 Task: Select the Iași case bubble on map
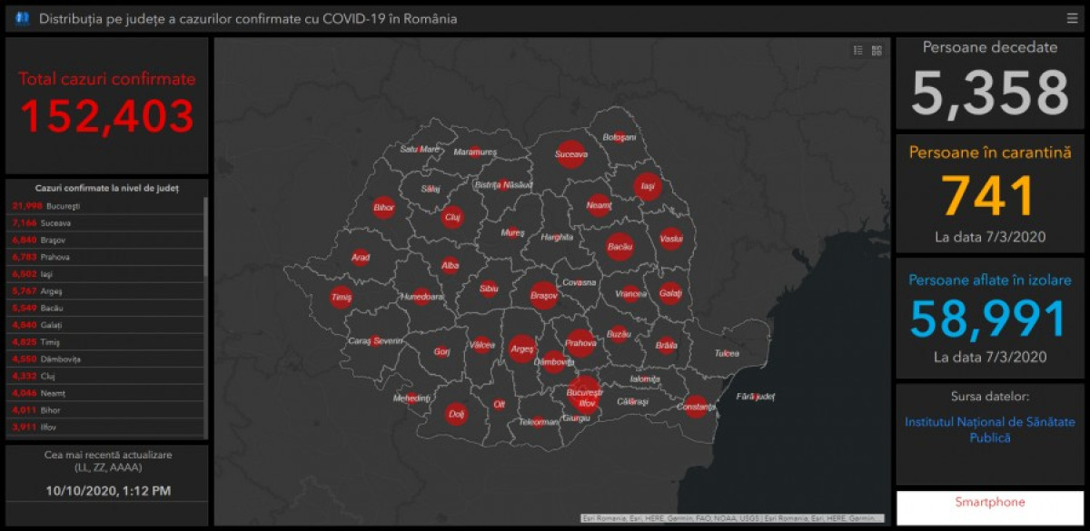[x=647, y=186]
